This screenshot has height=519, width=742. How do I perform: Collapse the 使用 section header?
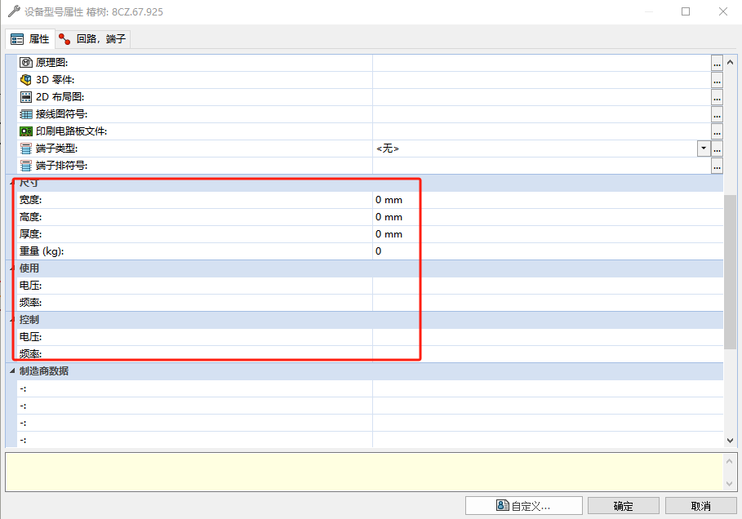tap(12, 268)
